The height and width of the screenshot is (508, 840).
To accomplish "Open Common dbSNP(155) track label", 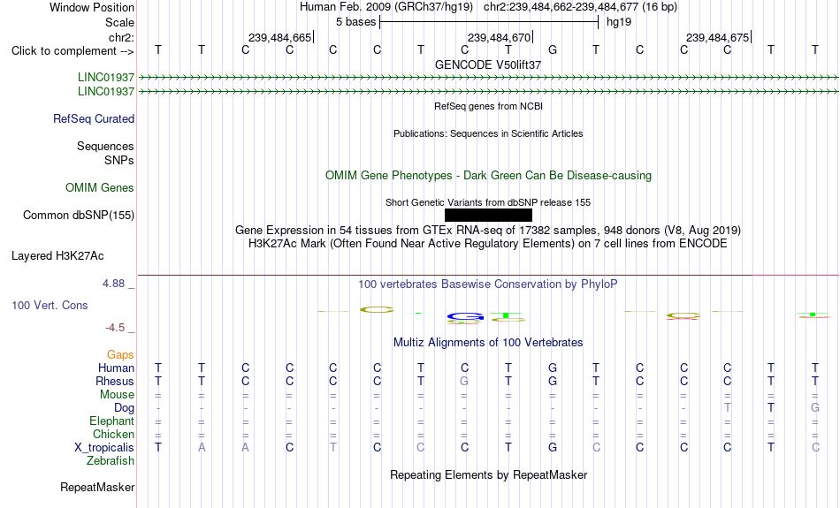I will pos(78,216).
